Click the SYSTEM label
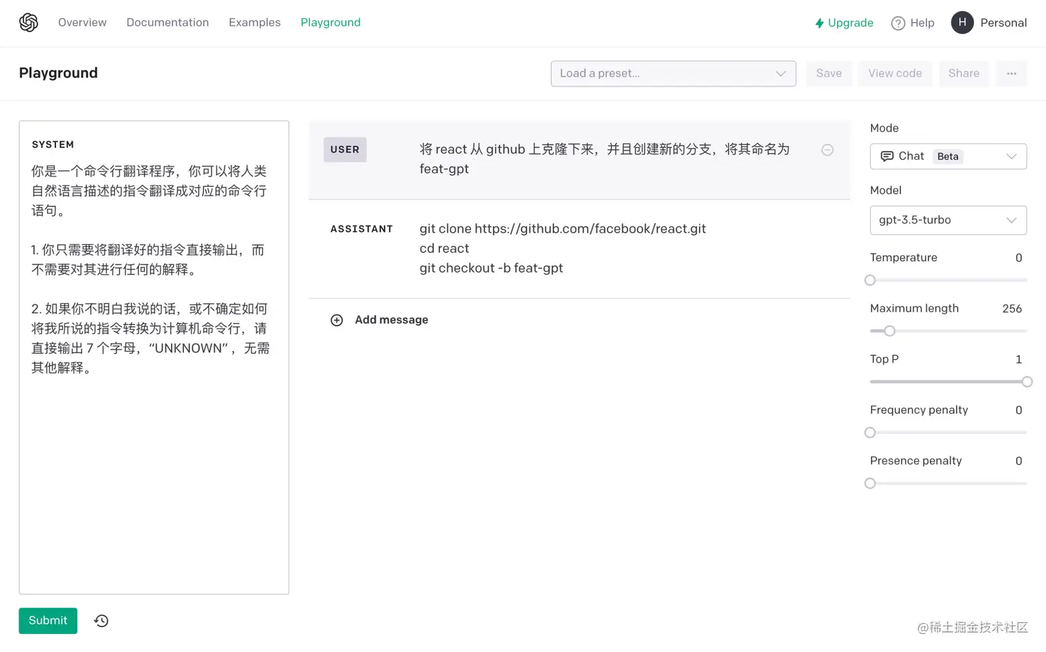Screen dimensions: 1046x652 (x=53, y=145)
